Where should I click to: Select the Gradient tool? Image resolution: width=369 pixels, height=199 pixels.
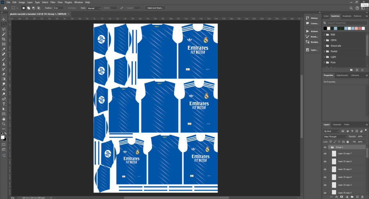pos(4,79)
